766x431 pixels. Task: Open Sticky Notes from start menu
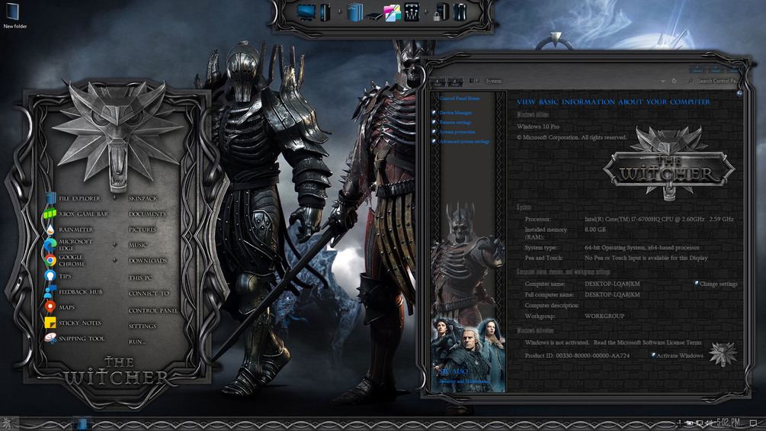point(73,323)
